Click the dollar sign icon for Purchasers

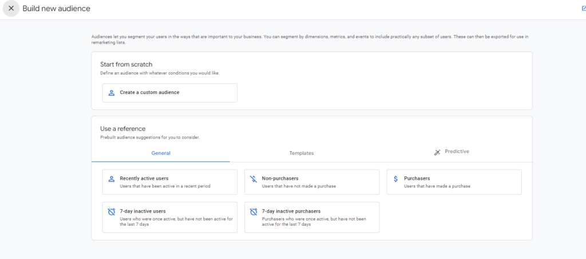(x=395, y=179)
